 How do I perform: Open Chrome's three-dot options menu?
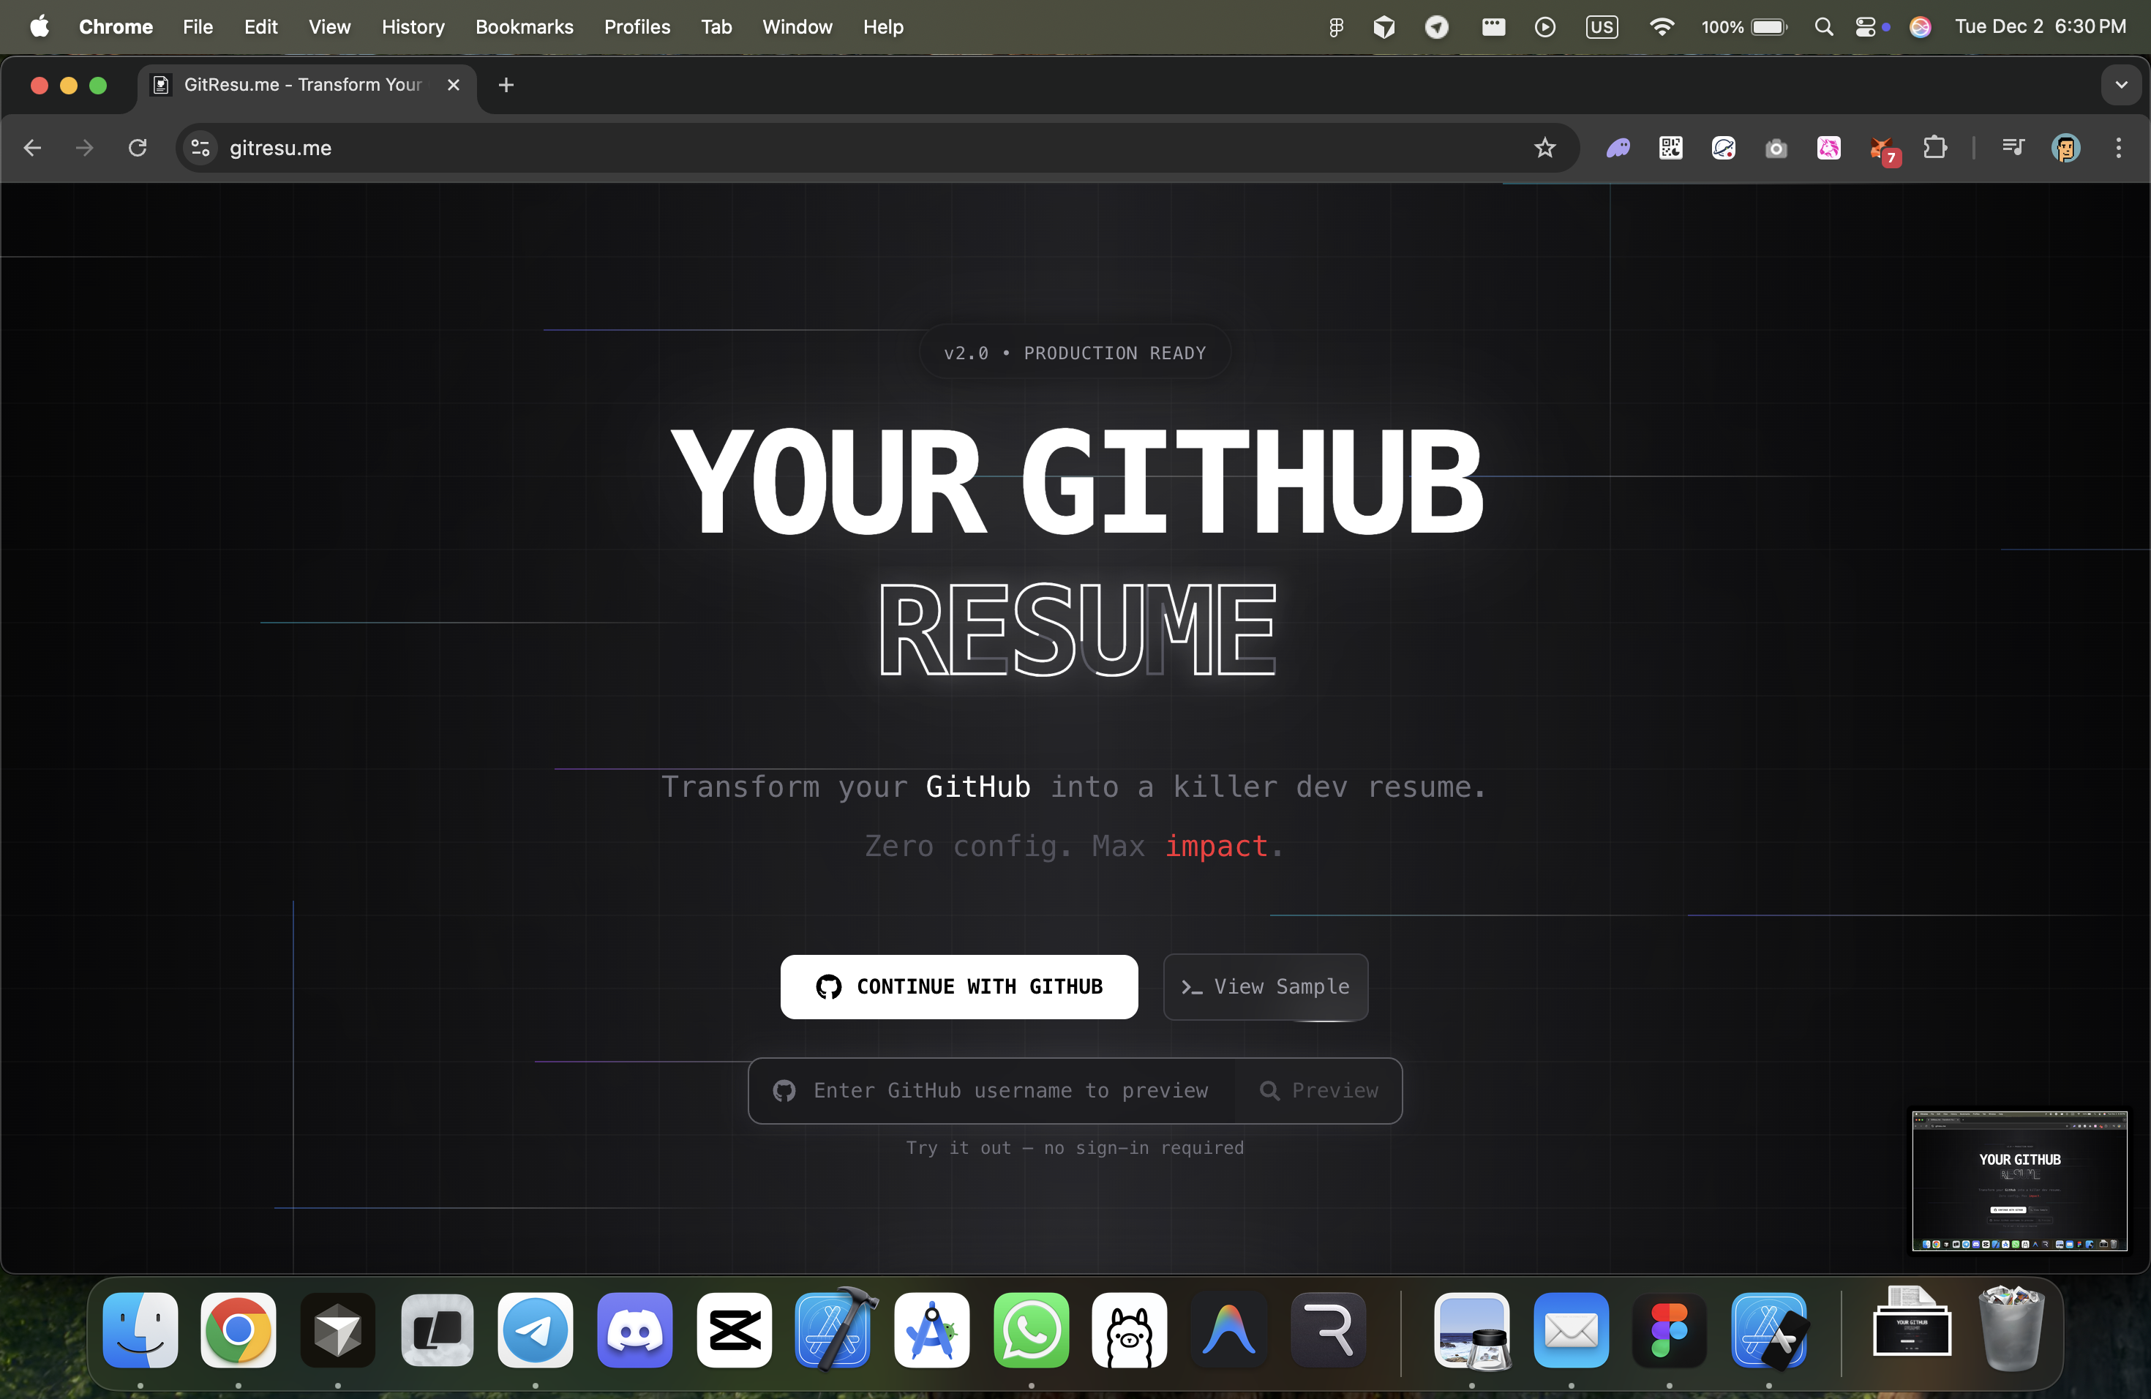coord(2119,149)
